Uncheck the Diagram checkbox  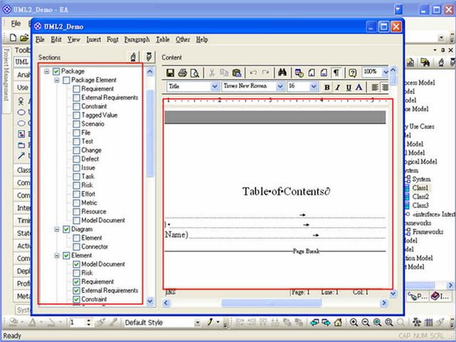[66, 229]
